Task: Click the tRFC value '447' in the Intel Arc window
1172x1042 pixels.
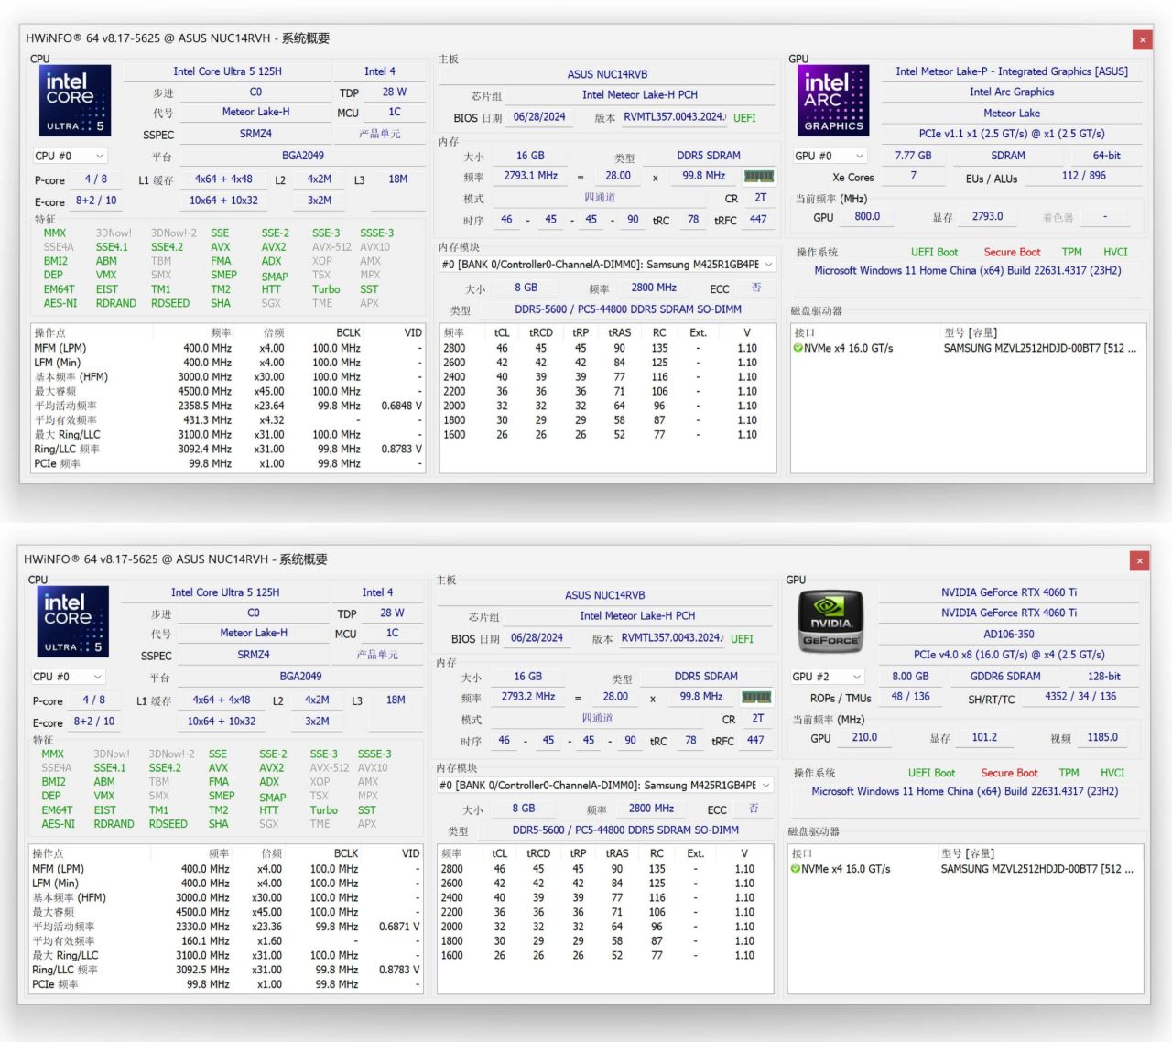Action: click(x=758, y=220)
